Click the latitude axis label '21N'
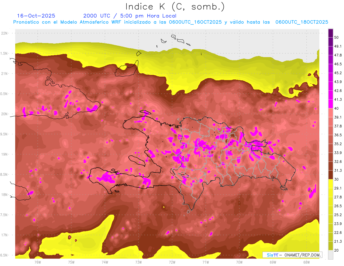This screenshot has width=344, height=266. [x=5, y=73]
